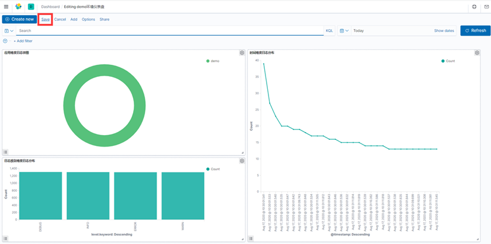The width and height of the screenshot is (491, 244).
Task: Toggle legend button in line chart panel
Action: 251,239
